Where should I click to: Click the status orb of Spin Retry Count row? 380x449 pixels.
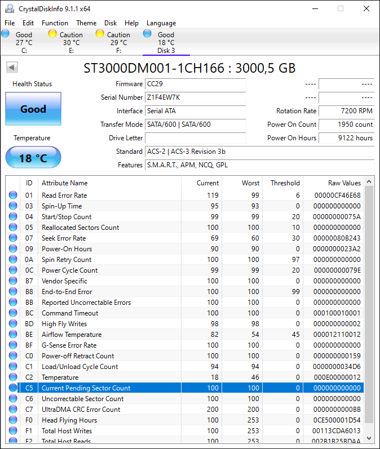tap(13, 259)
